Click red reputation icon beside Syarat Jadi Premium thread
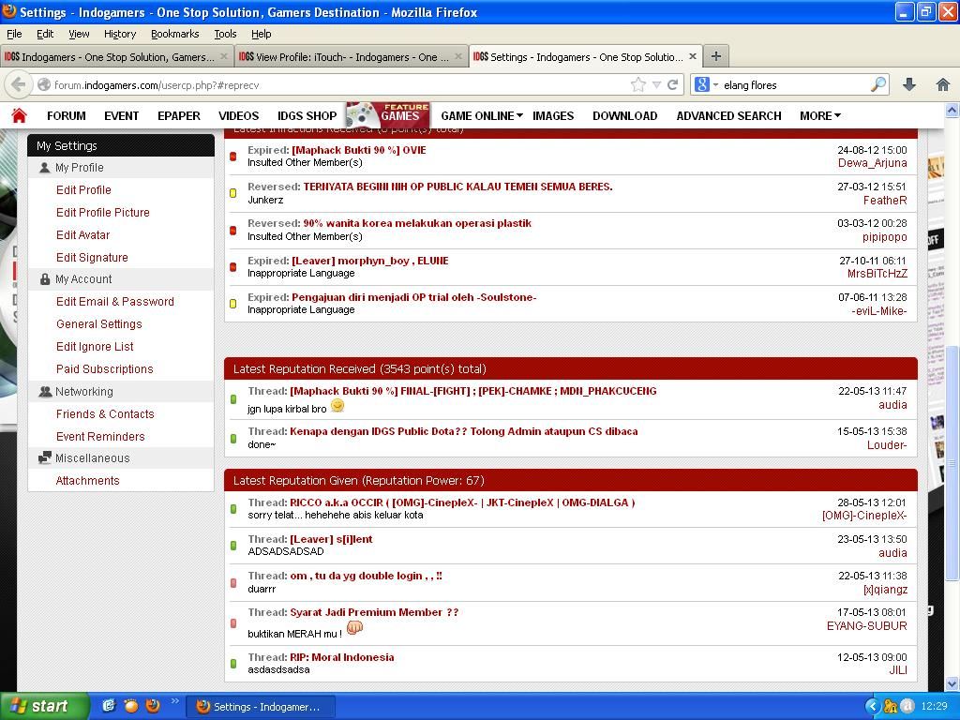Screen dimensions: 960x720 (232, 623)
